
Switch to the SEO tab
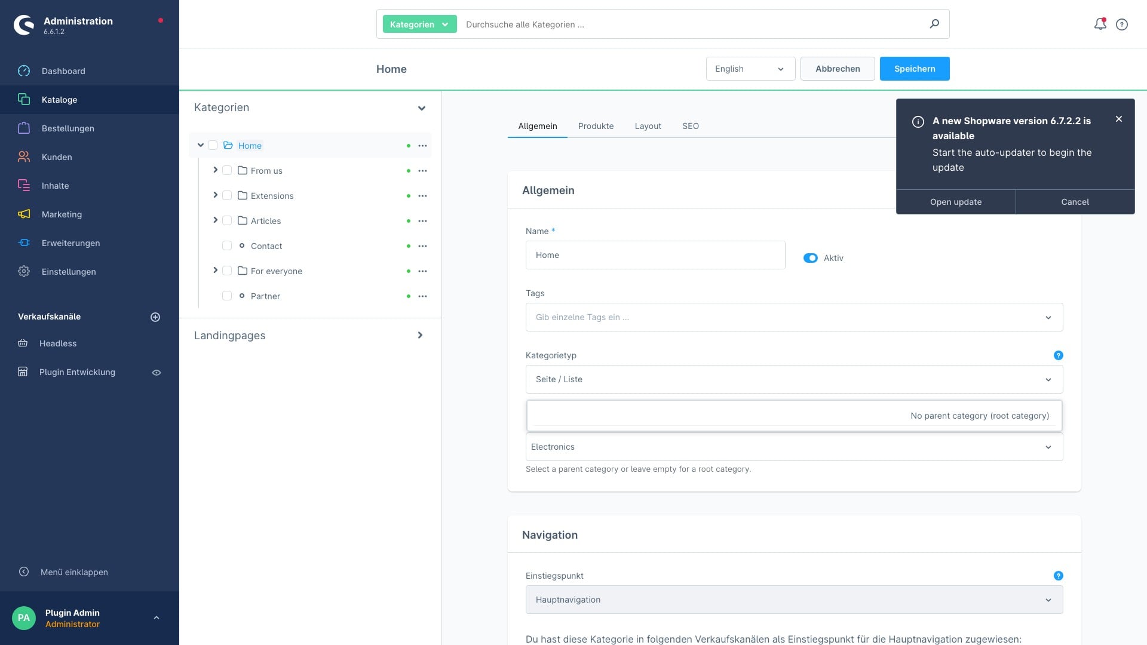[x=690, y=126]
